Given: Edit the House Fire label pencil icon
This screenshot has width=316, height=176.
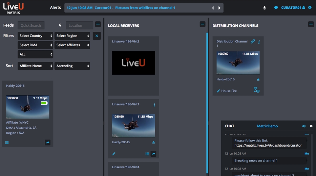Looking at the screenshot, I should [218, 91].
